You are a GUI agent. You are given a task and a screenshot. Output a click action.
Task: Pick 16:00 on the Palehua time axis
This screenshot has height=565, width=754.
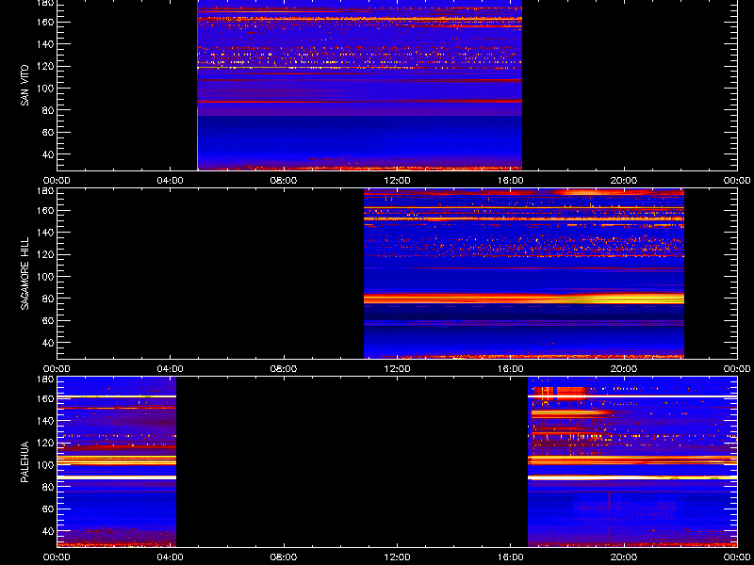pyautogui.click(x=511, y=557)
